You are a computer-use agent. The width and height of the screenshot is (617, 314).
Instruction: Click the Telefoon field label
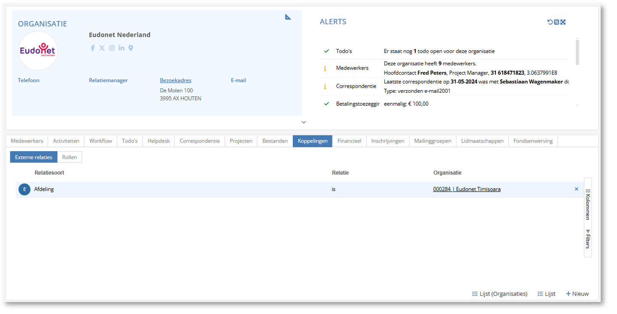pyautogui.click(x=29, y=80)
